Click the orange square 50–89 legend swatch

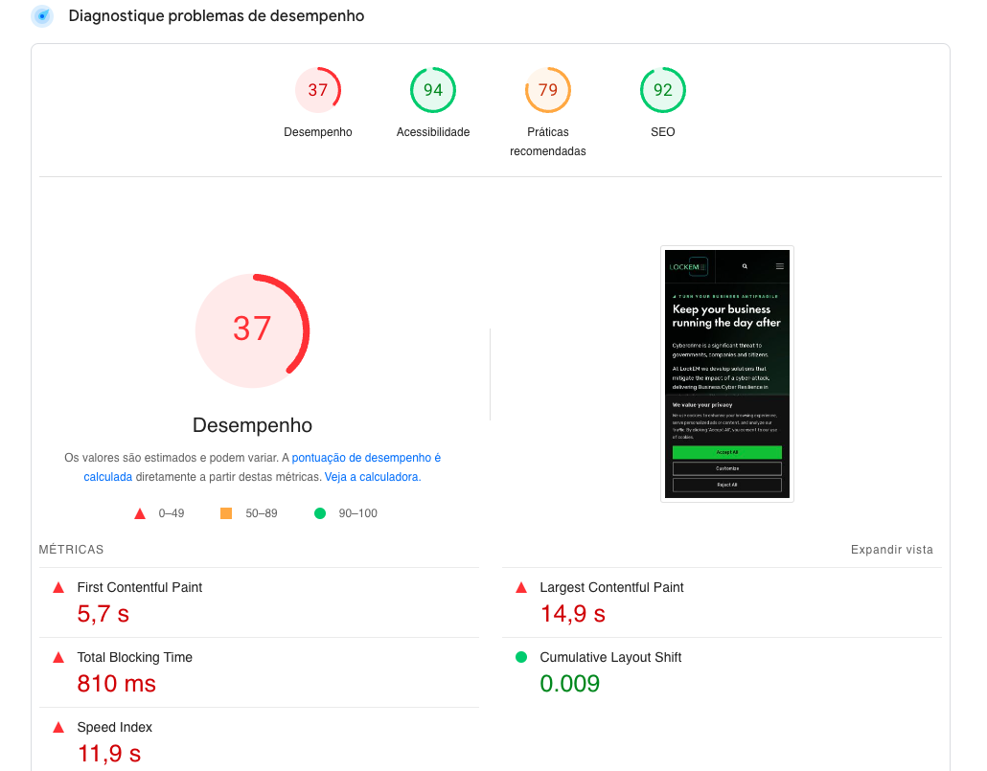pos(226,513)
